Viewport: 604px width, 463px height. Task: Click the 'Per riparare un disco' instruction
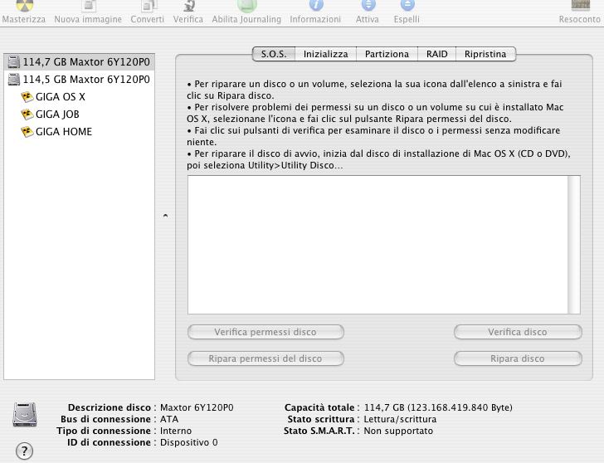point(374,90)
